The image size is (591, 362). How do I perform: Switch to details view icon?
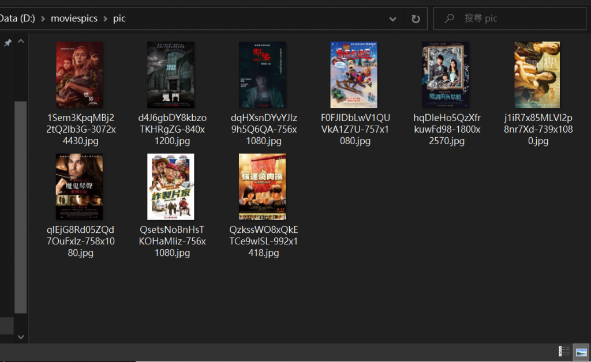click(564, 352)
